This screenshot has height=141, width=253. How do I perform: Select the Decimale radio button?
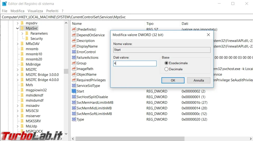(166, 69)
